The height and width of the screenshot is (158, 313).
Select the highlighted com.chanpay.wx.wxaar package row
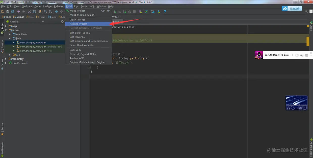tap(35, 43)
